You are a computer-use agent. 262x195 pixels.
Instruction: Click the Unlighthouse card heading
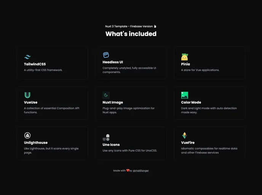pyautogui.click(x=36, y=142)
